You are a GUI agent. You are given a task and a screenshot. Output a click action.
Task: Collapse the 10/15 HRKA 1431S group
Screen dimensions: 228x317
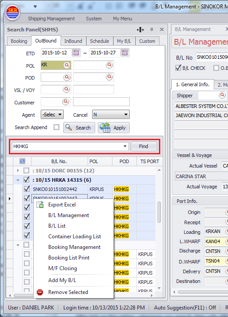pyautogui.click(x=18, y=180)
